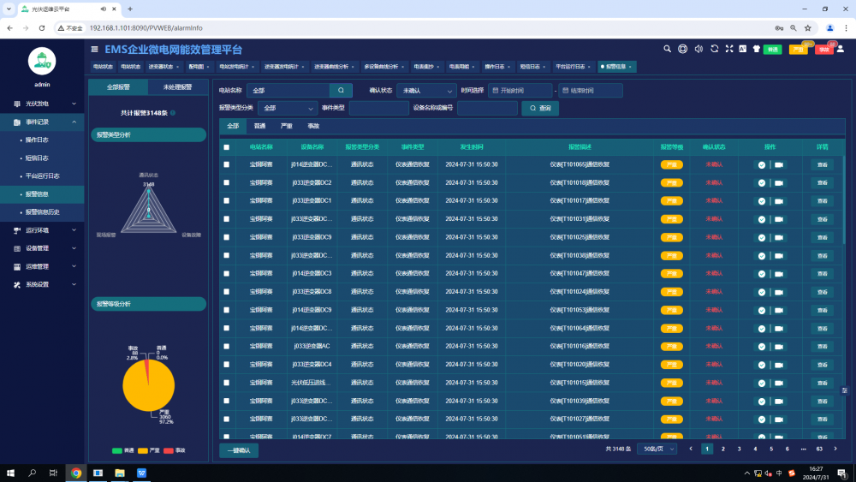Image resolution: width=856 pixels, height=482 pixels.
Task: Click the refresh icon in header
Action: point(714,49)
